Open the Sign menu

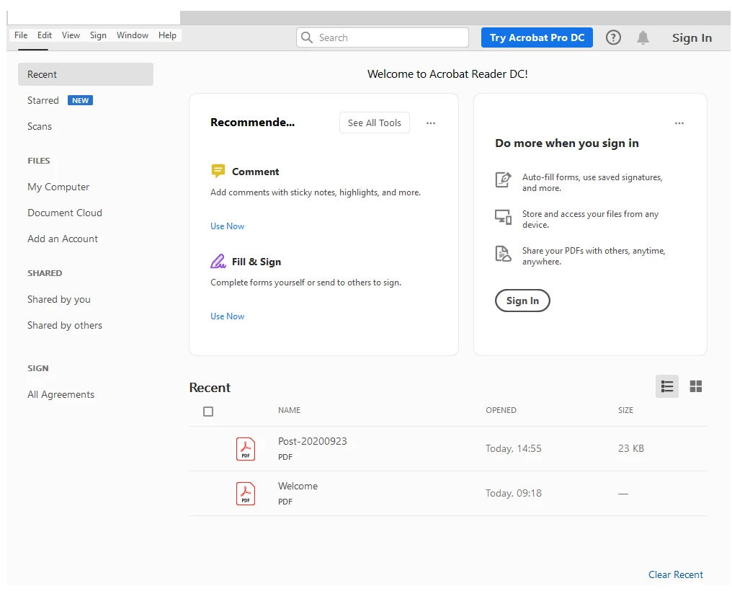(x=98, y=35)
